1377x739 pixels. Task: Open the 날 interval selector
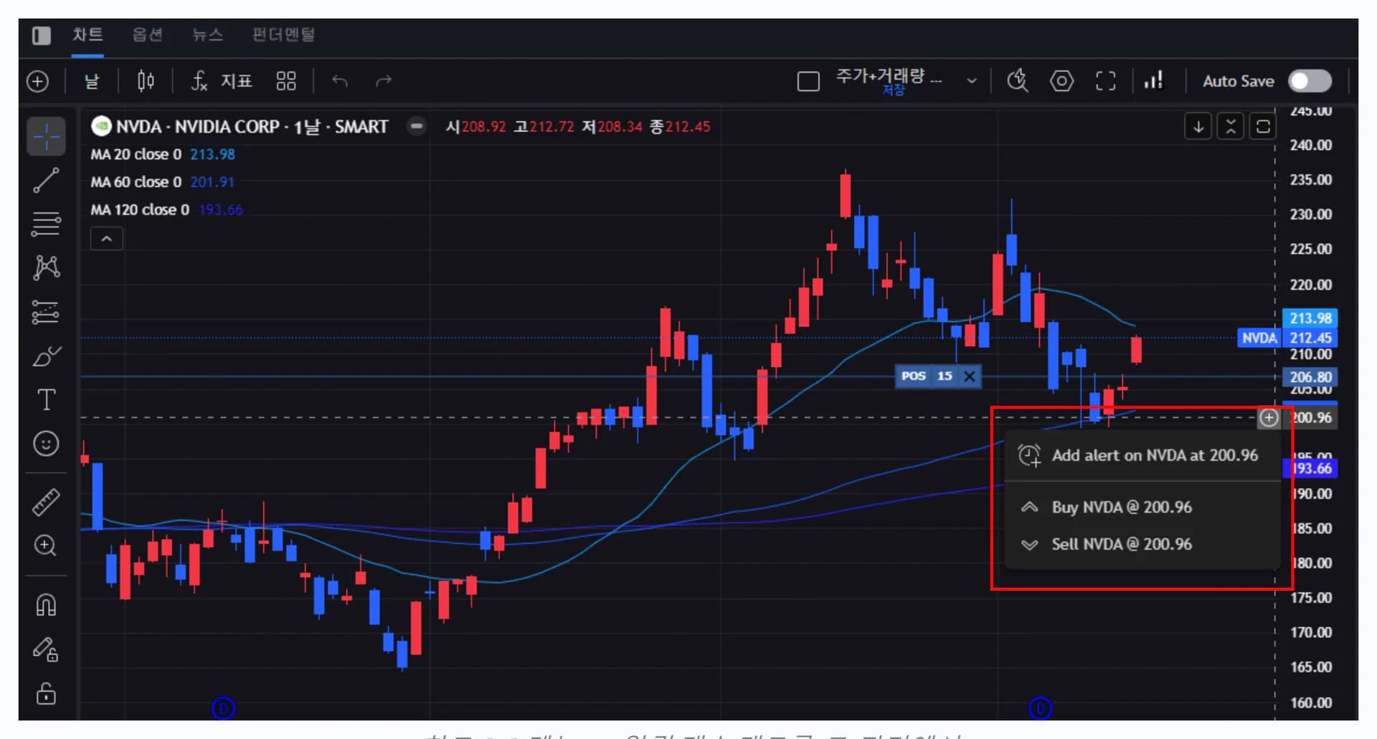92,81
